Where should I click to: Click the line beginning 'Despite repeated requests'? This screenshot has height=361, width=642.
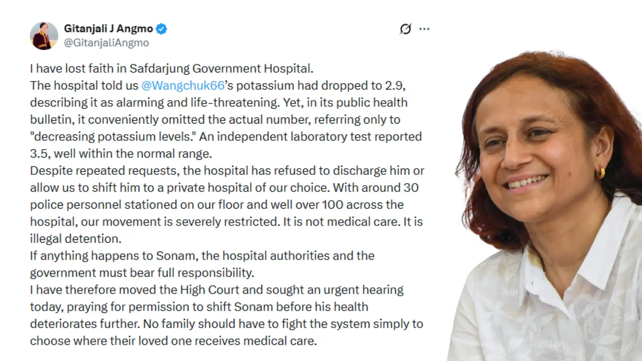click(x=227, y=171)
